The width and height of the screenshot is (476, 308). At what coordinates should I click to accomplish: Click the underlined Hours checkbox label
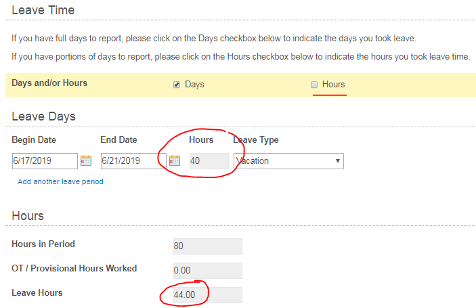333,85
